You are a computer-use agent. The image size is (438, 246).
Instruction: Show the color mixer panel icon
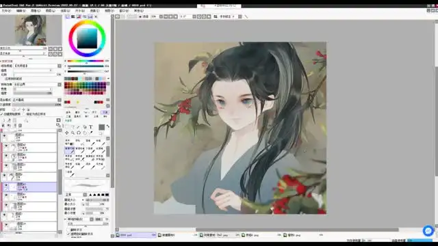click(84, 16)
